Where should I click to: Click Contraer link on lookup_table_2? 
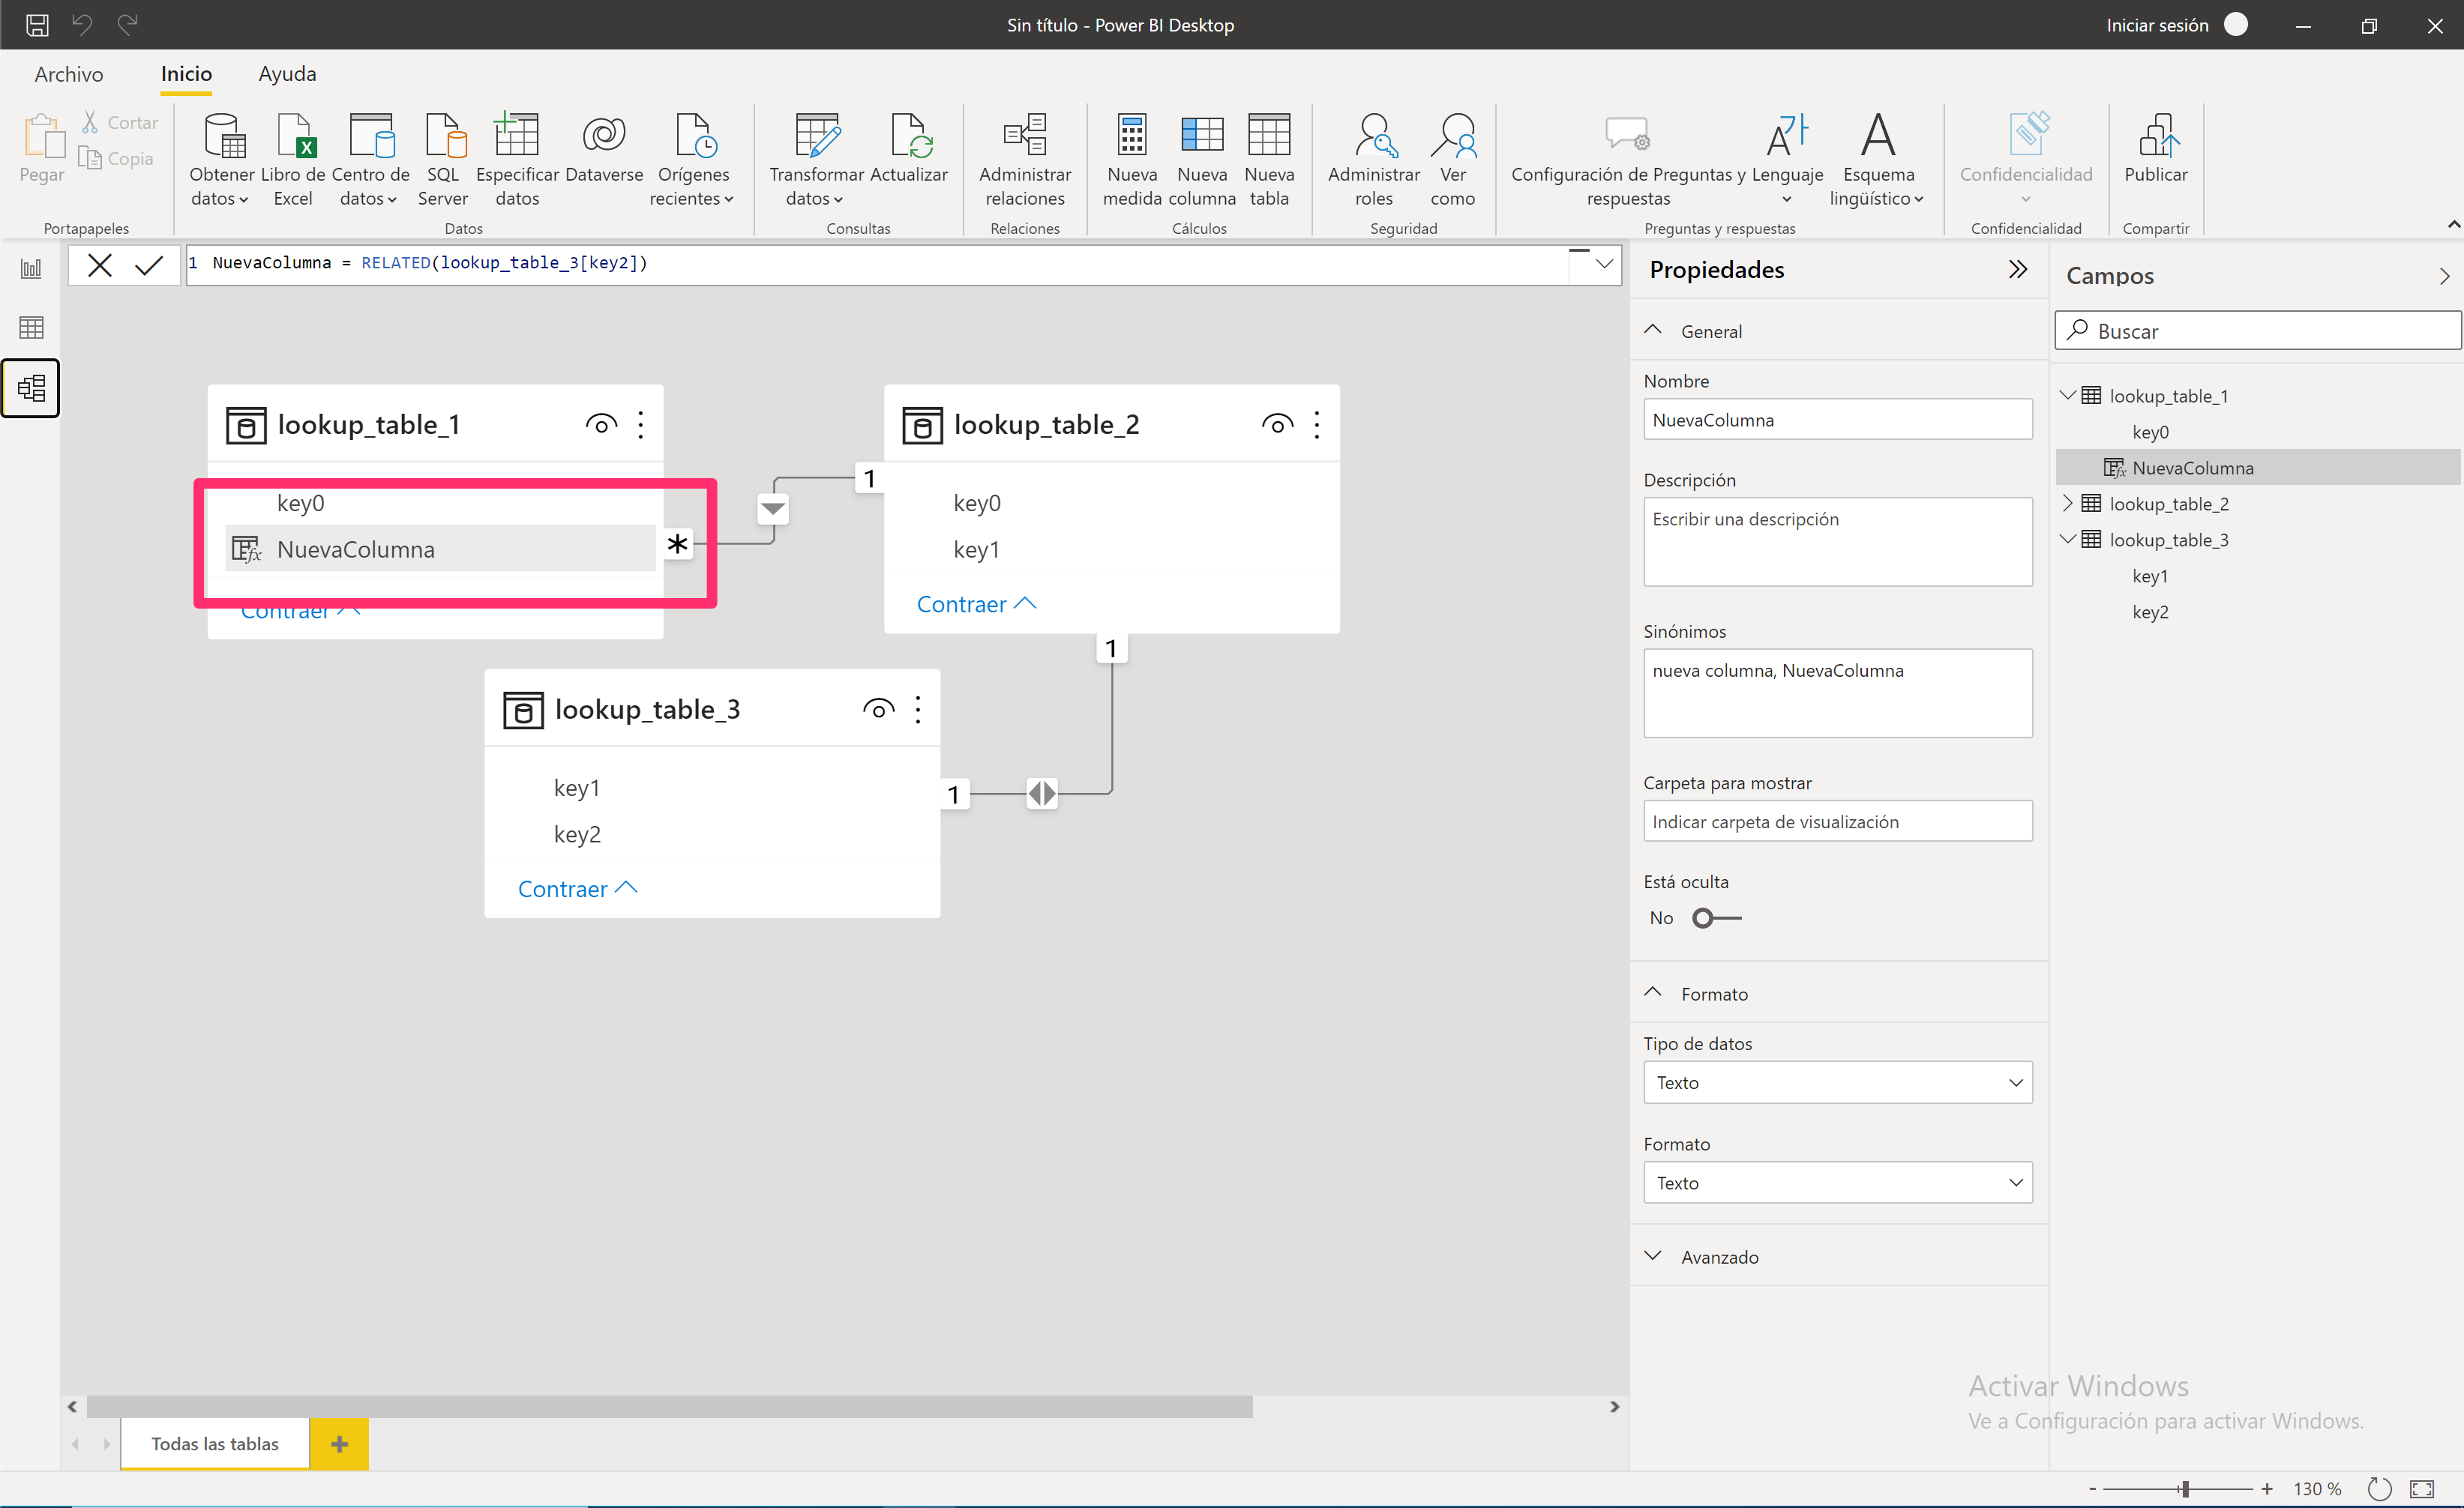point(976,603)
